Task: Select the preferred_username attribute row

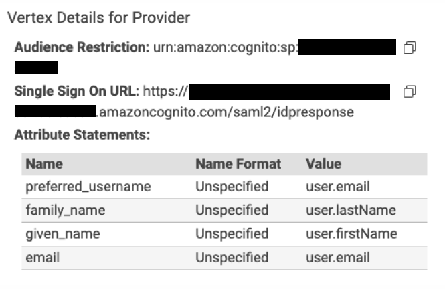Action: [x=224, y=187]
